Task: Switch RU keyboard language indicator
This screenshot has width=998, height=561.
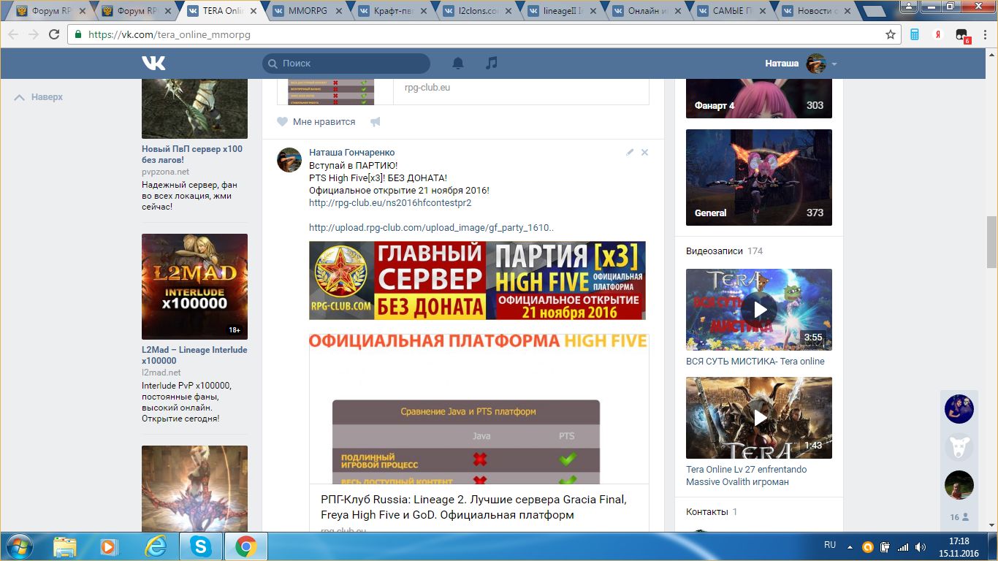Action: [830, 545]
